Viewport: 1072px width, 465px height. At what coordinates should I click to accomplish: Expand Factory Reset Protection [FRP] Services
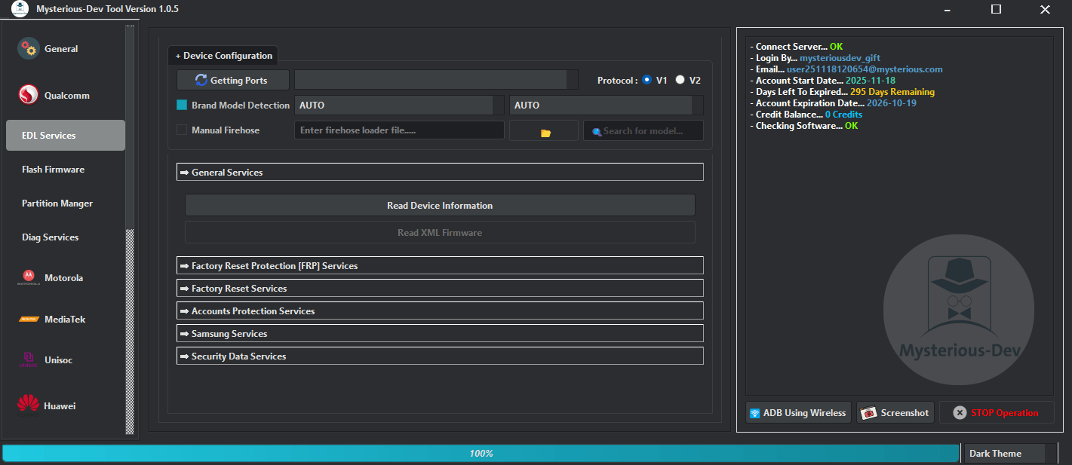(440, 265)
